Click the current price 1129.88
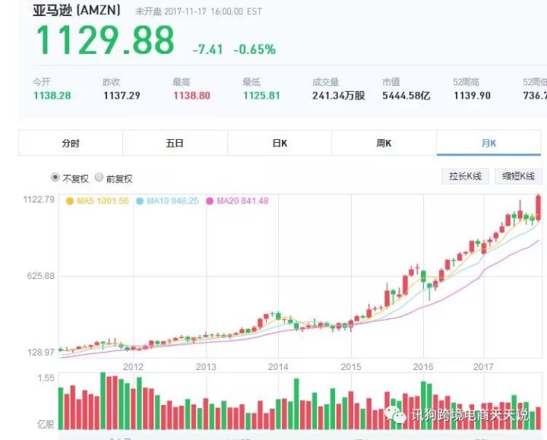 click(103, 40)
